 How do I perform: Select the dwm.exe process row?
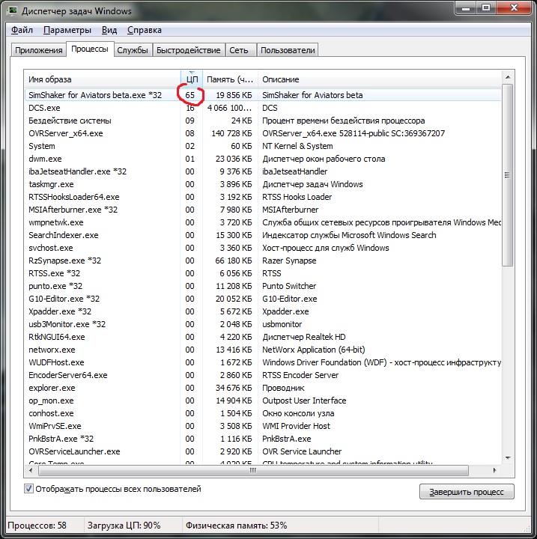pos(263,159)
